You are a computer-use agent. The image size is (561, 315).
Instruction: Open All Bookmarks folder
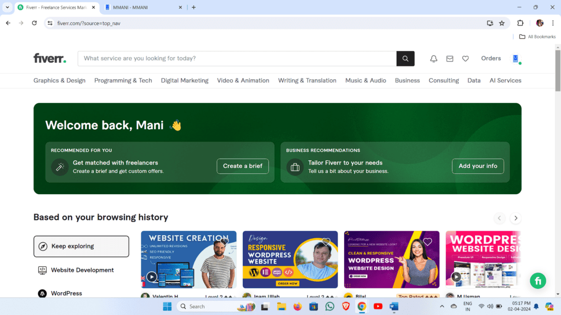pos(537,37)
